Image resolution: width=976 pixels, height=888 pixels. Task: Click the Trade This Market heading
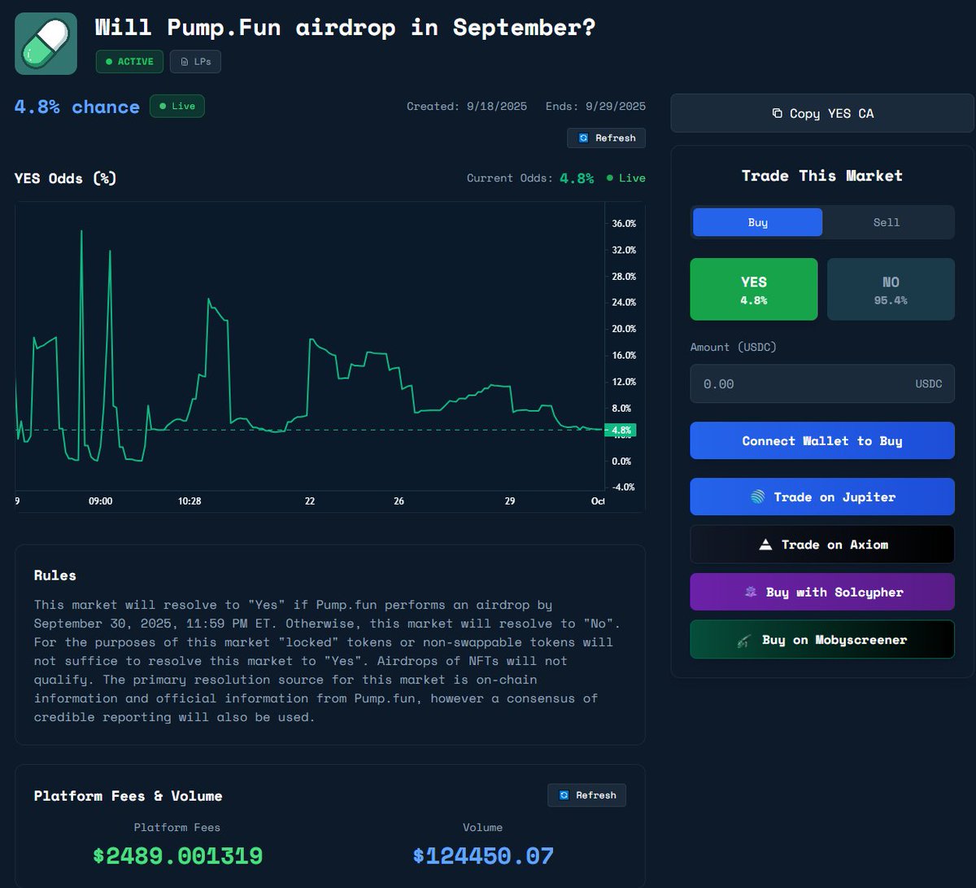coord(822,176)
